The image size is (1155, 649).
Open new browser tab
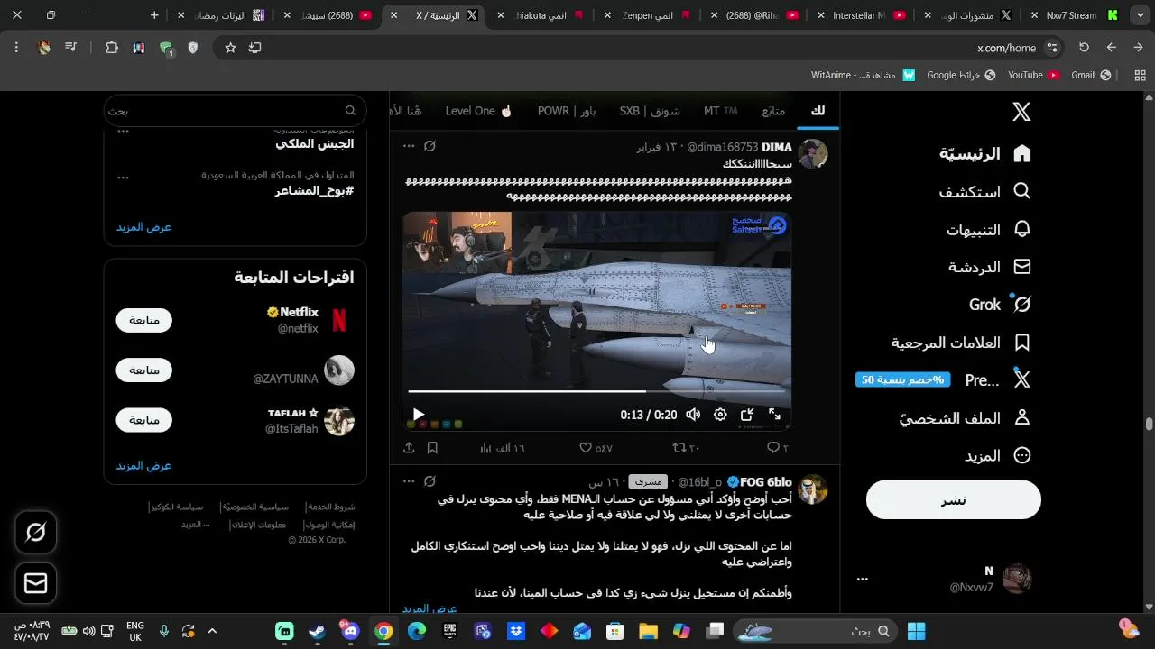pyautogui.click(x=154, y=15)
